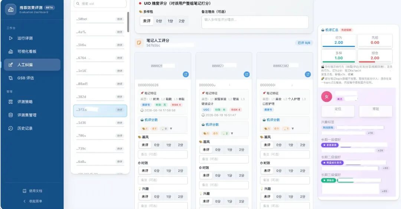This screenshot has height=209, width=401.
Task: Expand the +85 more 长期三级偏好 tags
Action: pyautogui.click(x=384, y=191)
